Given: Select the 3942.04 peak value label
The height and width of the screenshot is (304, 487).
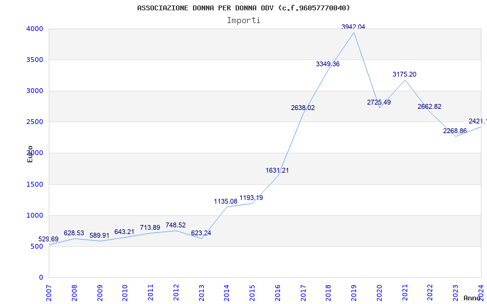Looking at the screenshot, I should [x=354, y=27].
